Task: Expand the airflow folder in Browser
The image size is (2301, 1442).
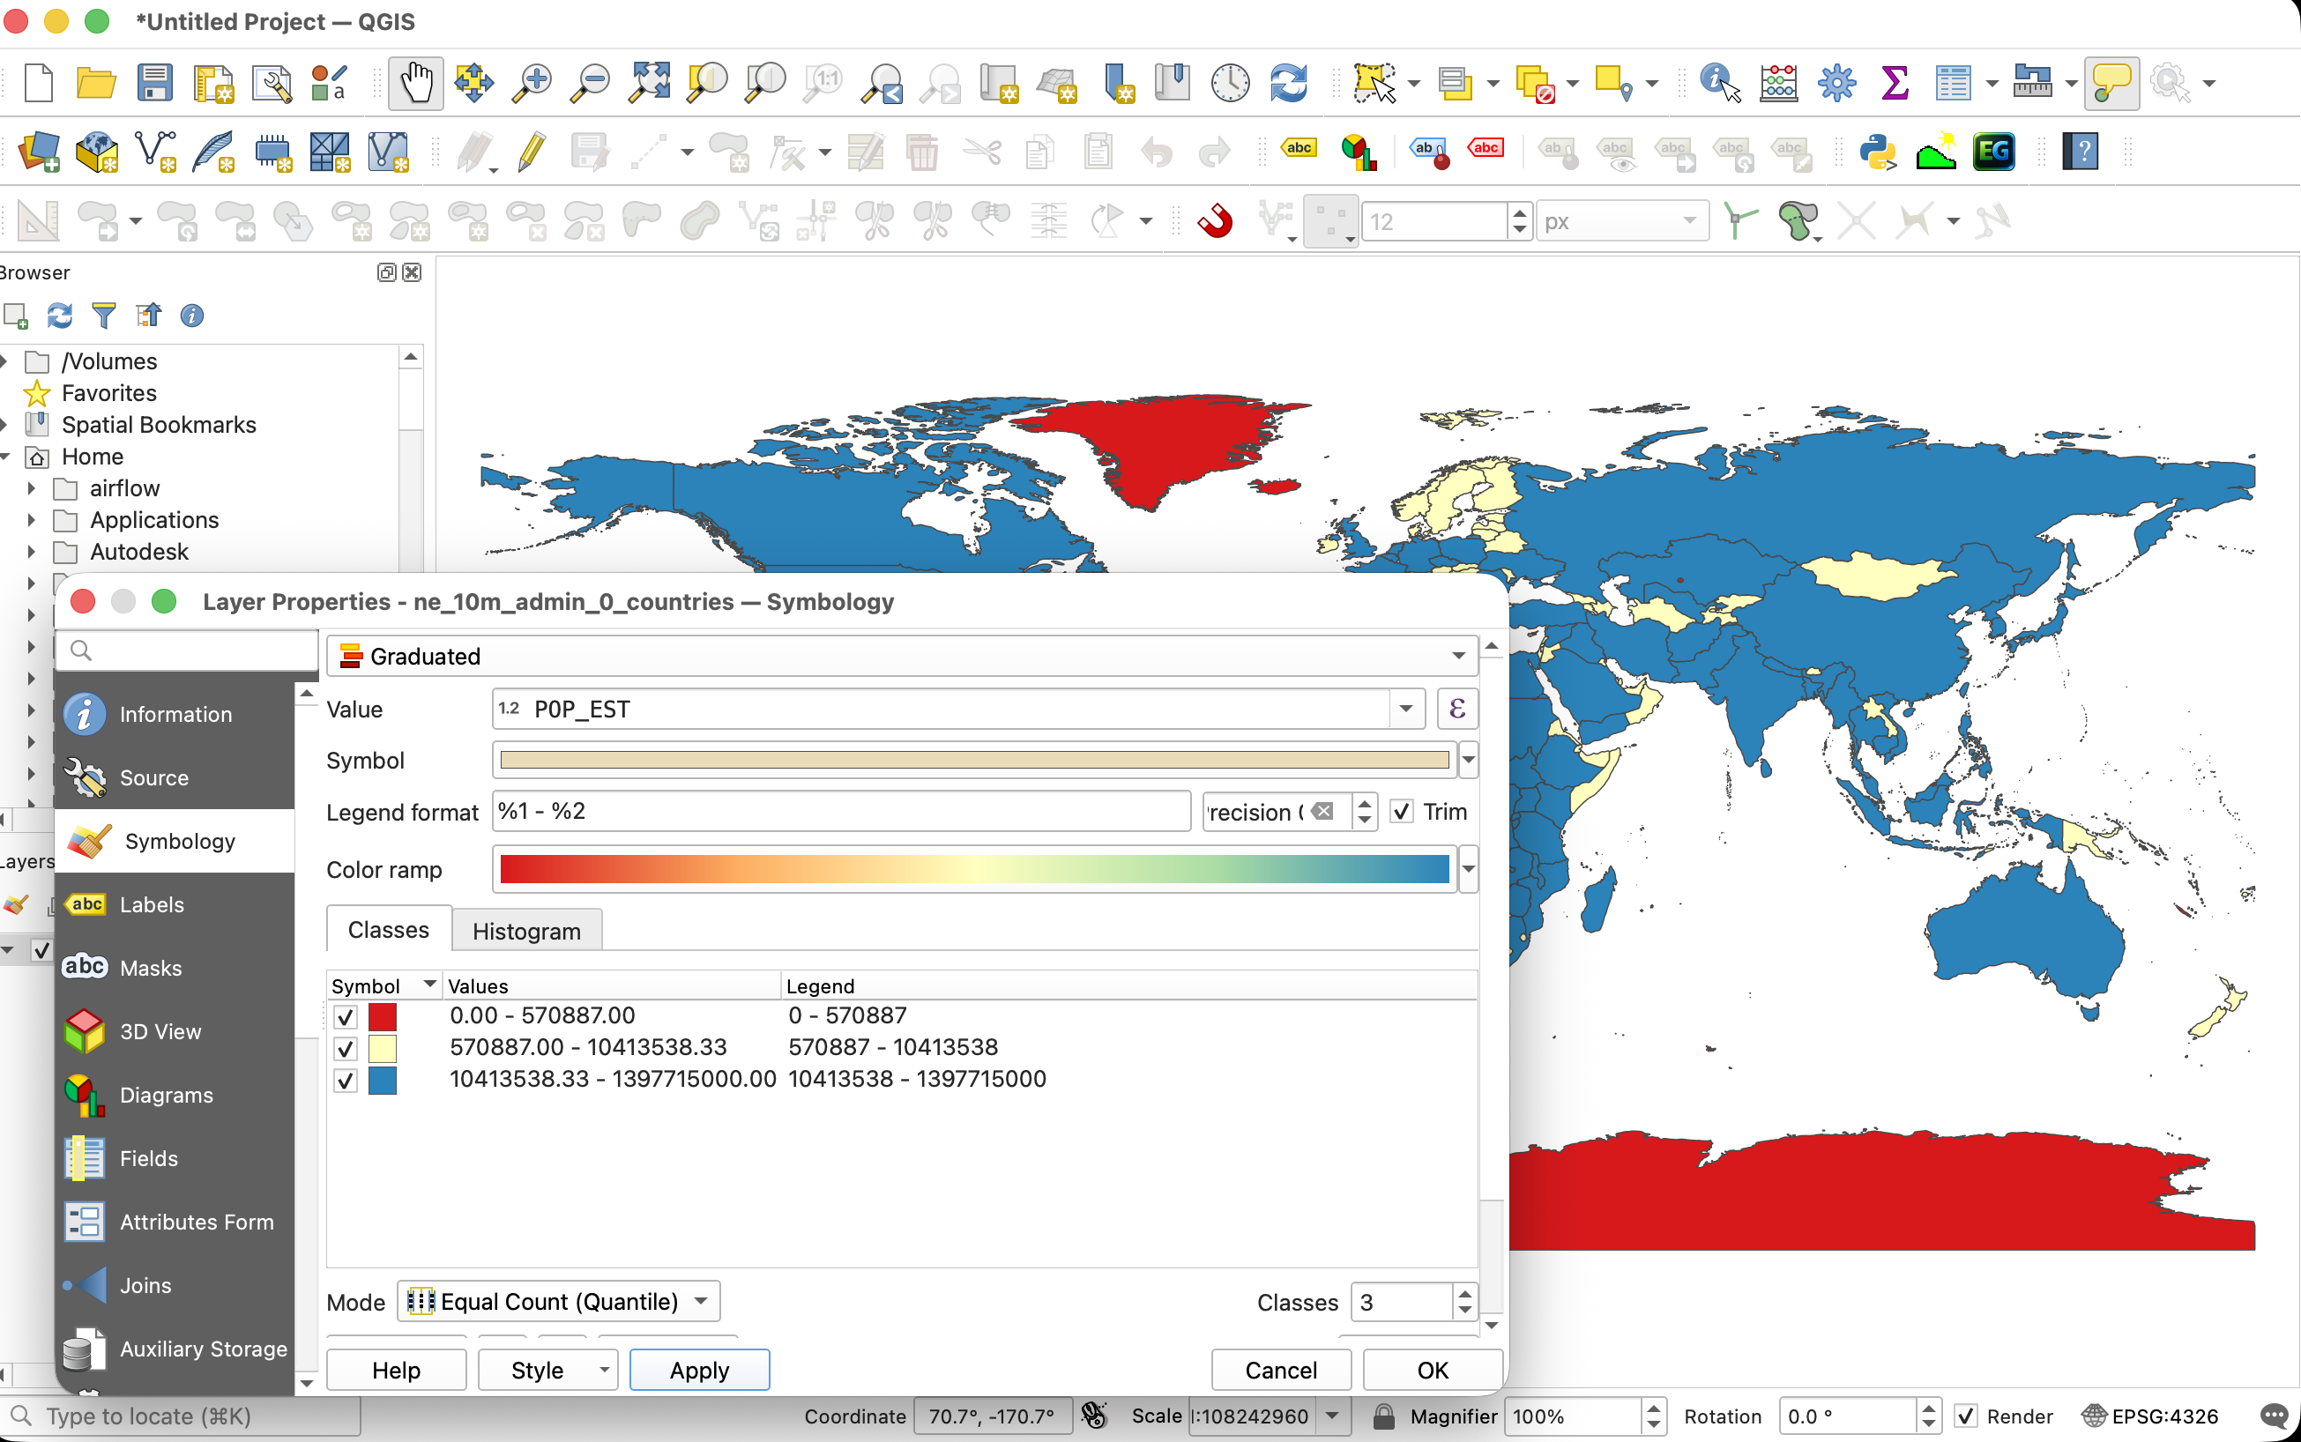Action: pyautogui.click(x=32, y=488)
